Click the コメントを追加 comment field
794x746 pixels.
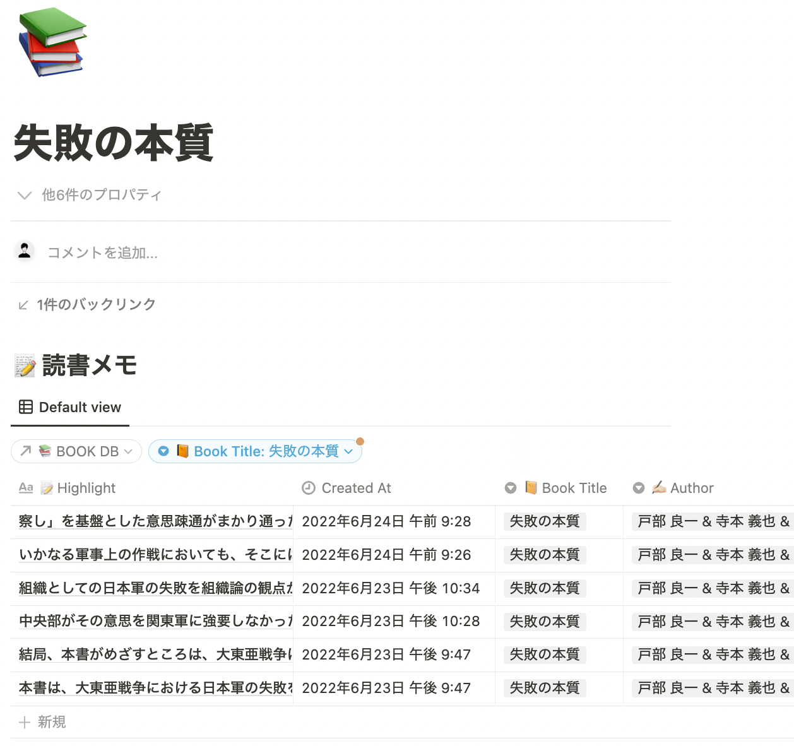[103, 252]
